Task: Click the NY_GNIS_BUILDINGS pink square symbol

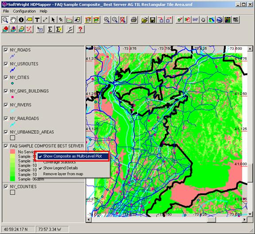Action: tap(12, 97)
